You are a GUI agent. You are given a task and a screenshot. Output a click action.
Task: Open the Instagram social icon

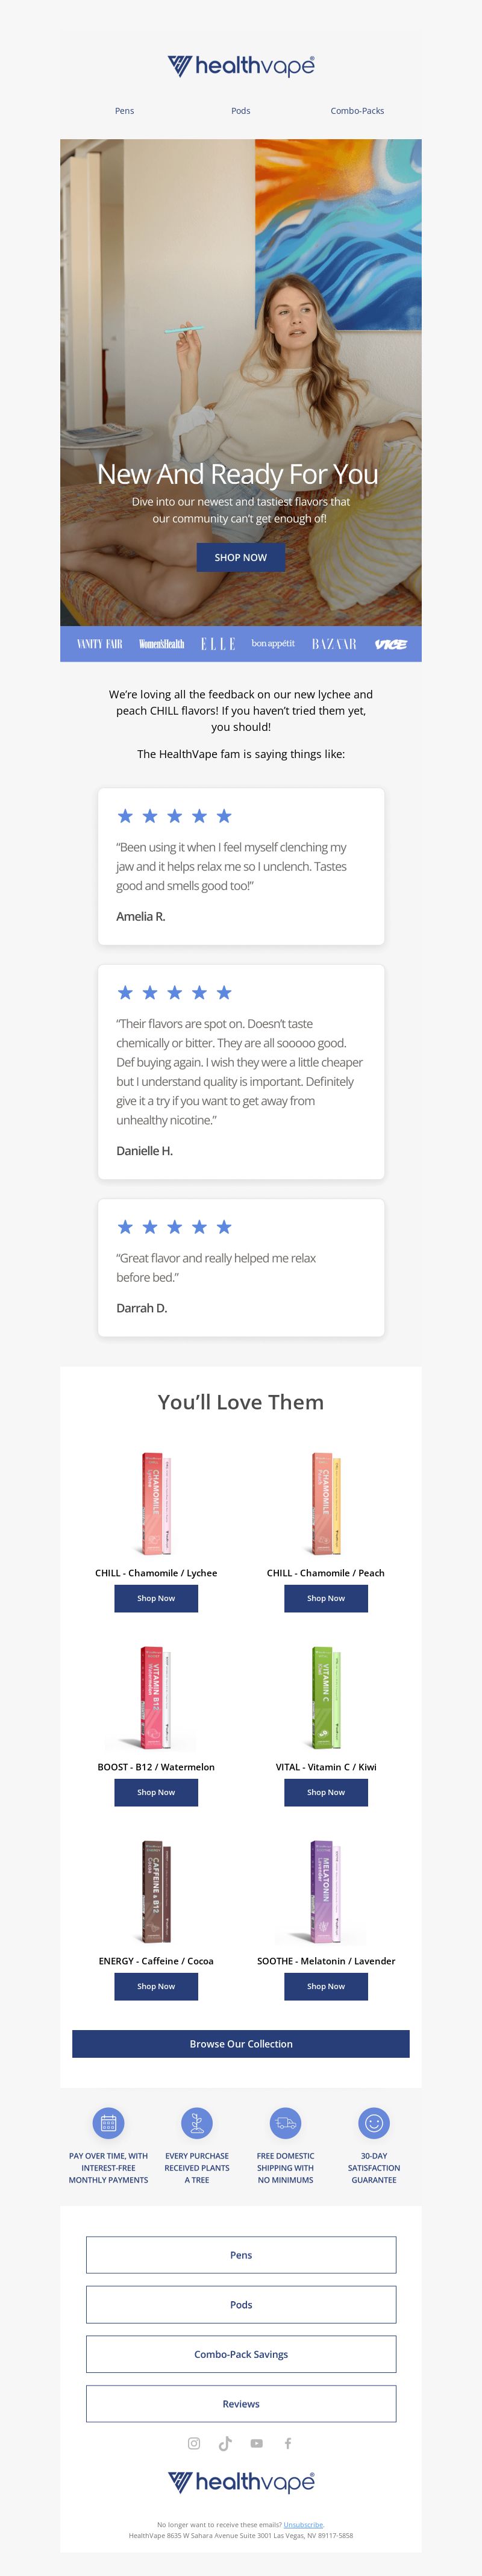pos(194,2443)
